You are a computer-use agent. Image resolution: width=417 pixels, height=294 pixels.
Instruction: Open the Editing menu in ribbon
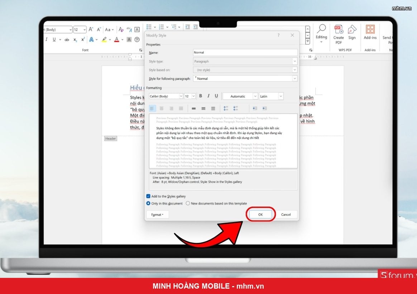(x=321, y=34)
